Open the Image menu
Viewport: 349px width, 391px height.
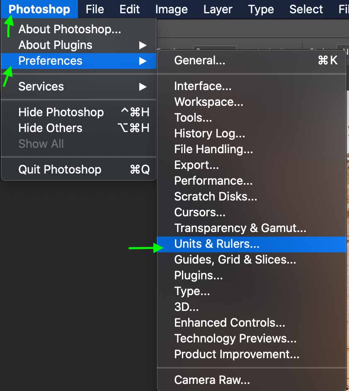[x=172, y=10]
